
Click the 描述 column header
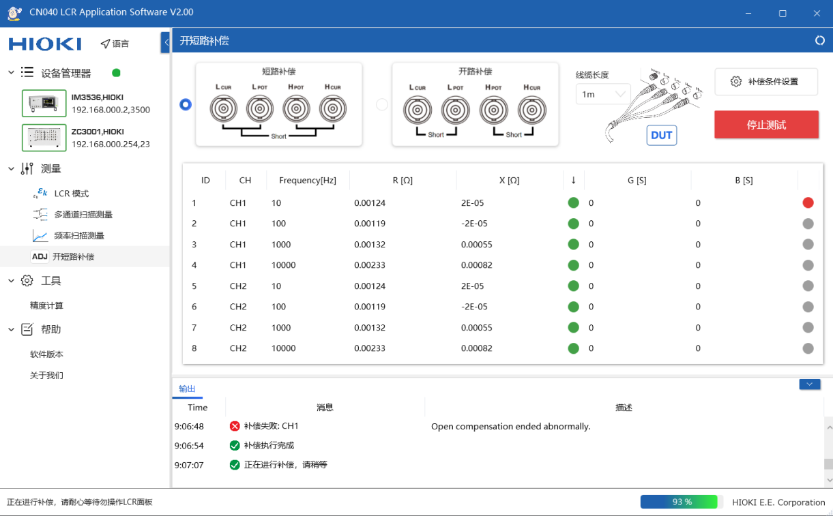pyautogui.click(x=624, y=408)
